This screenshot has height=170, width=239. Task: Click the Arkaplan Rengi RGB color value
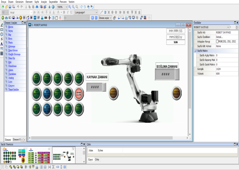point(228,41)
